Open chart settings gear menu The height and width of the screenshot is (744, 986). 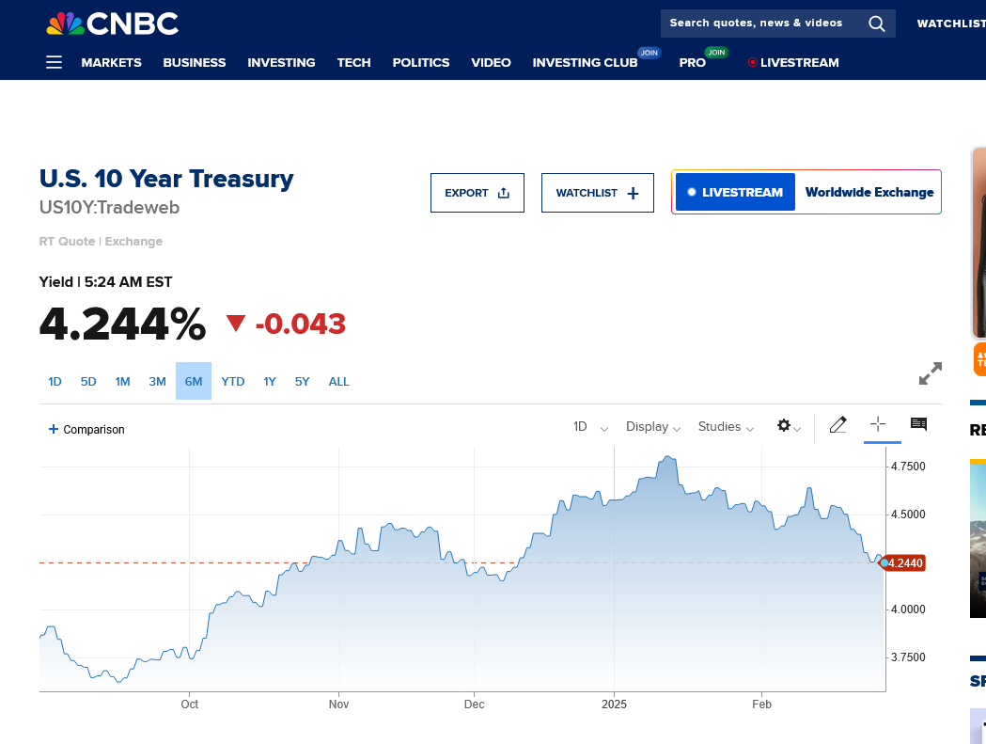tap(788, 426)
